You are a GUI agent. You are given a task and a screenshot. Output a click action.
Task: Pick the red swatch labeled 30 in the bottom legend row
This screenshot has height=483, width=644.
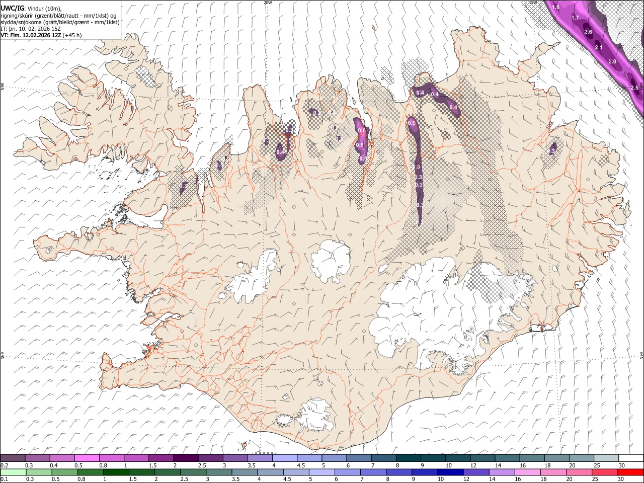point(630,472)
